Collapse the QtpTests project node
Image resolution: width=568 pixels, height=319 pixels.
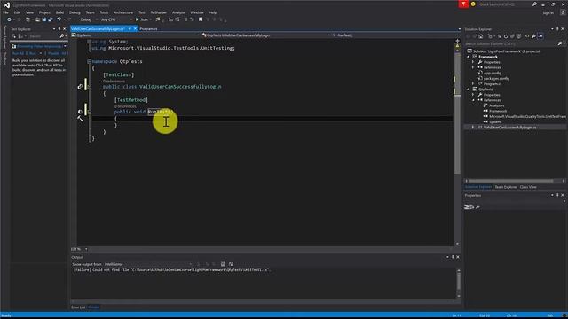coord(468,89)
